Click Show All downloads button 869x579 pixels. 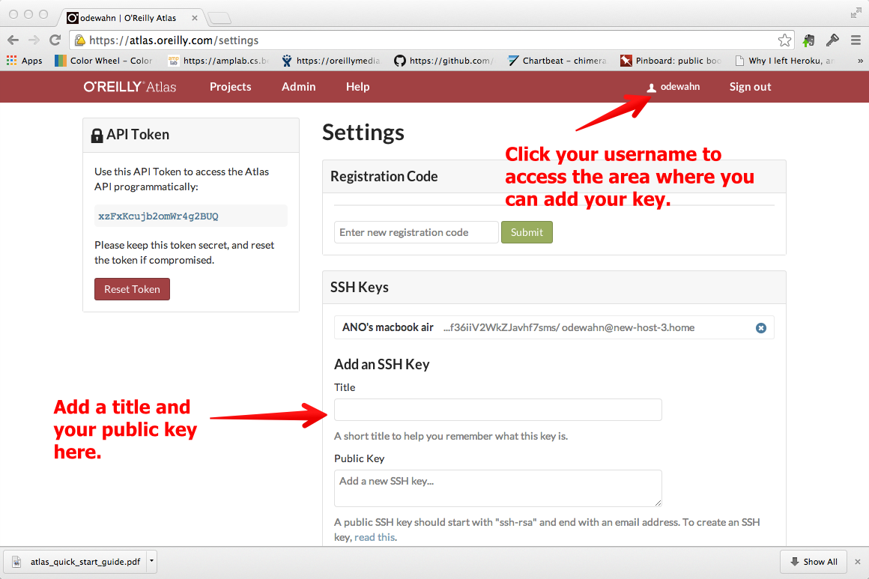tap(813, 561)
